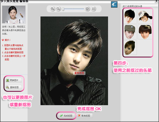This screenshot has width=159, height=122.
Task: Select the brown bob hair girl head
Action: 145,32
